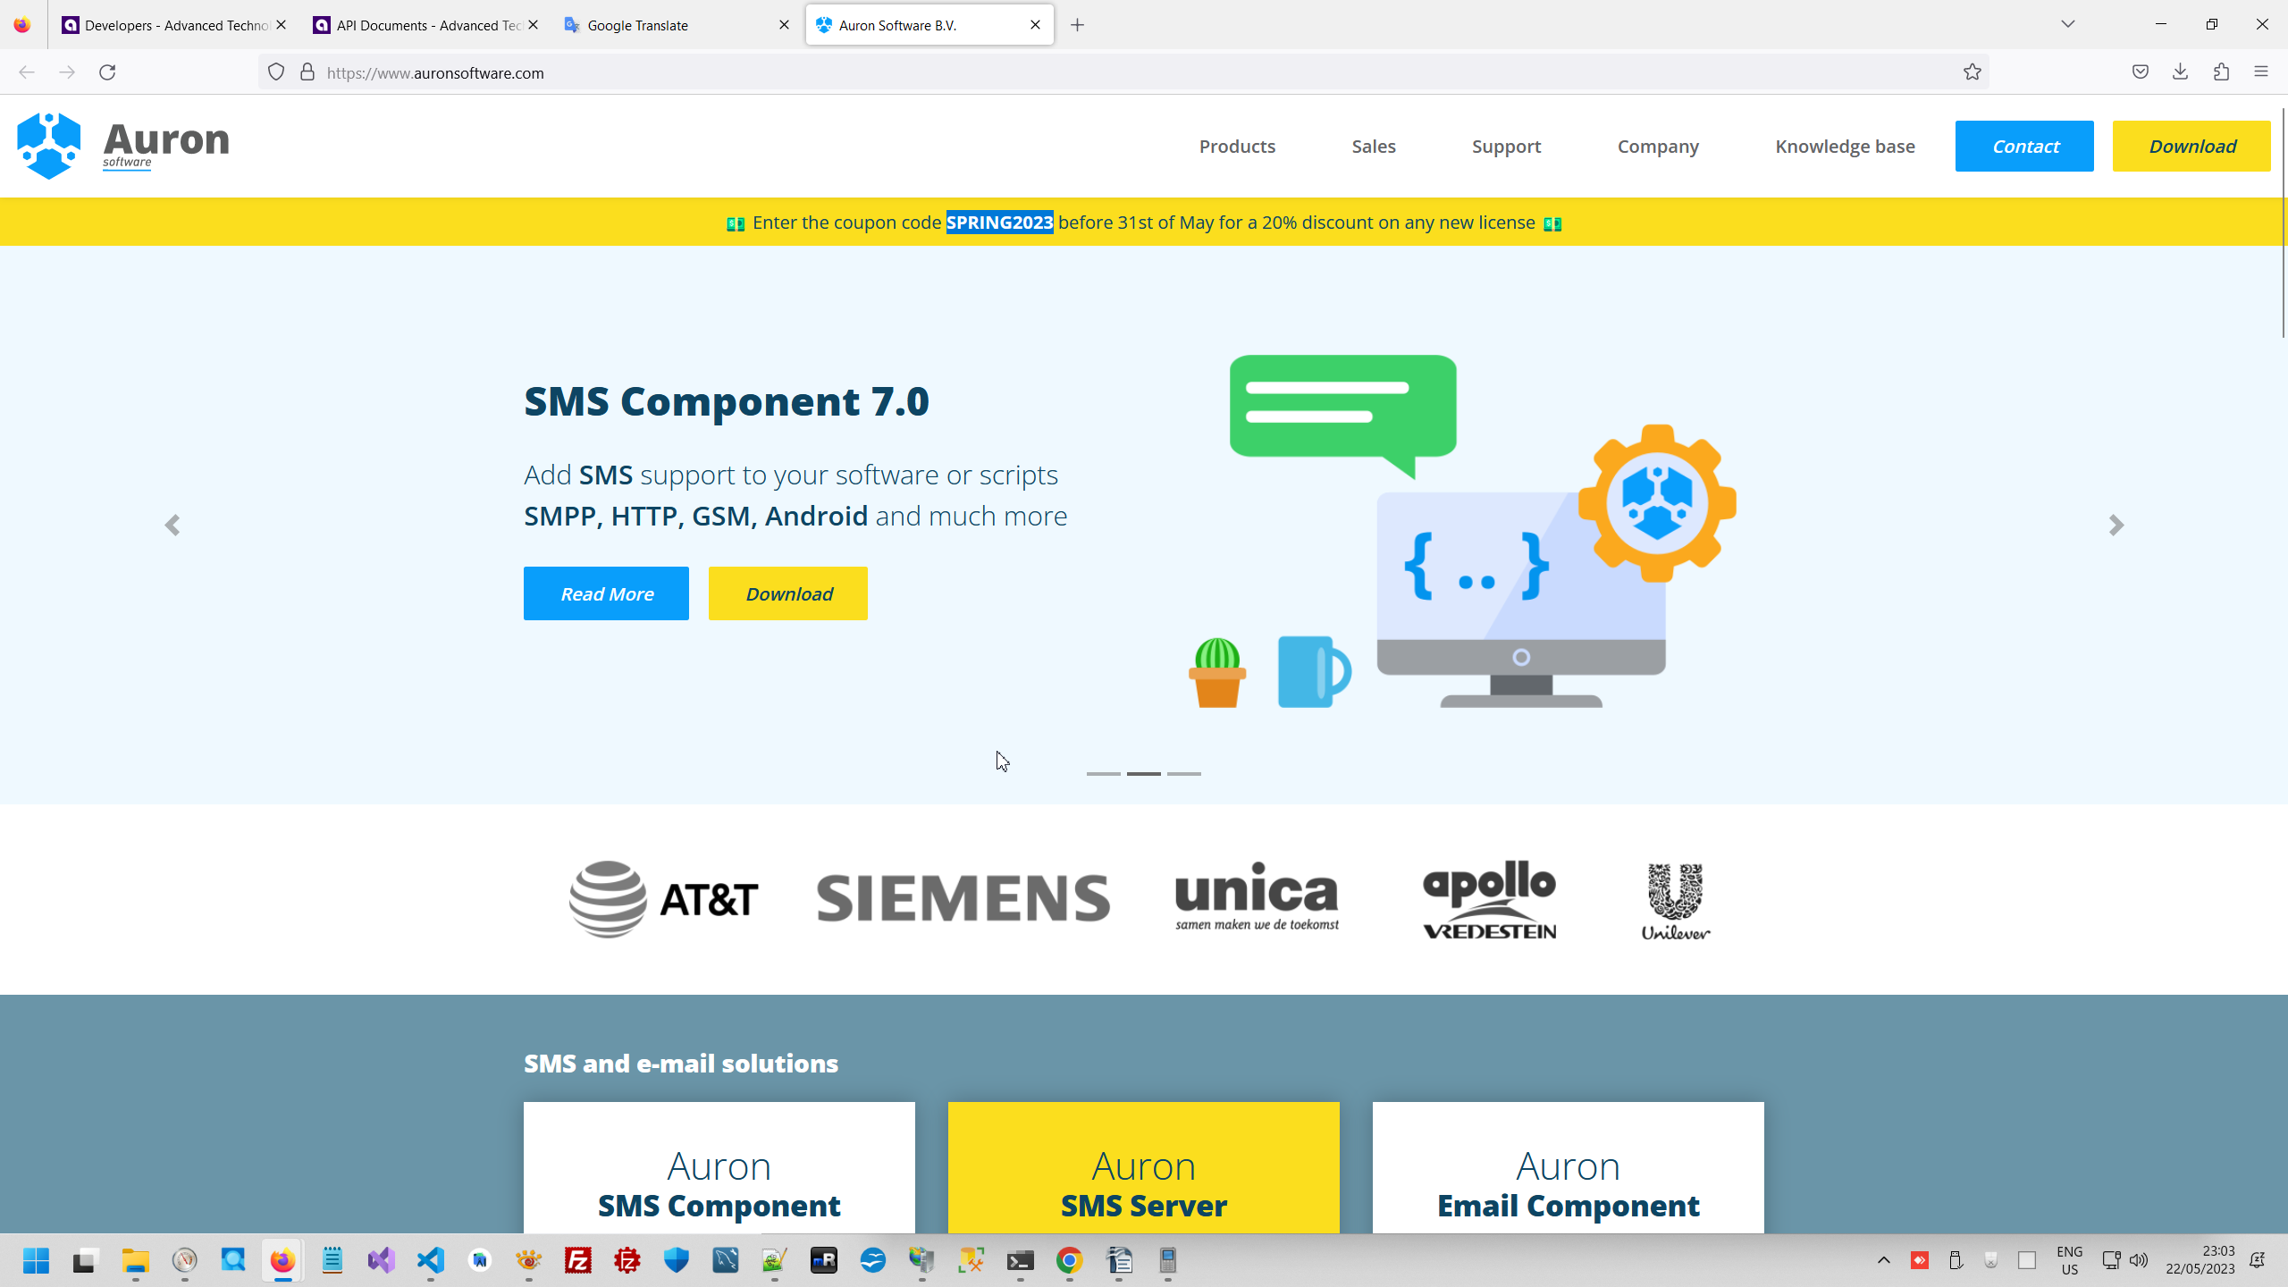This screenshot has height=1287, width=2288.
Task: Open the Firefox application menu hamburger
Action: pyautogui.click(x=2261, y=72)
